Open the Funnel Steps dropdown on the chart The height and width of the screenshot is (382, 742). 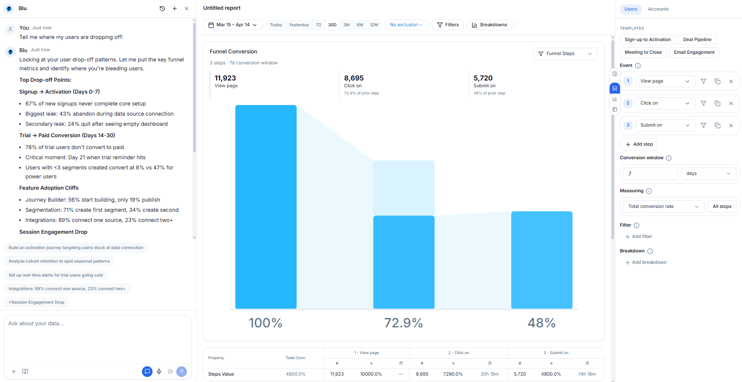565,54
